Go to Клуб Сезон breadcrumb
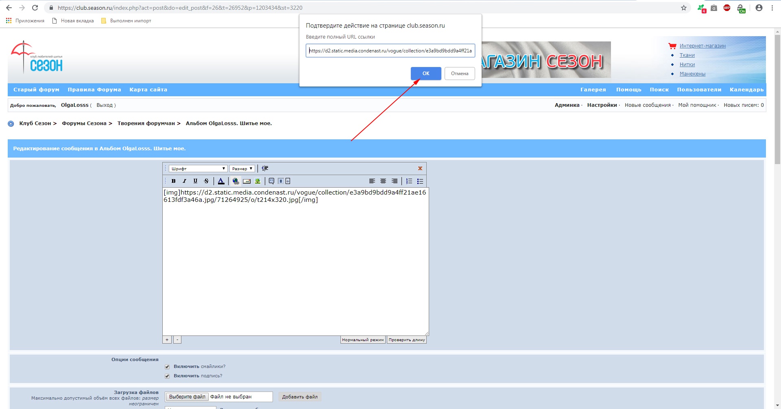Viewport: 781px width, 409px height. (35, 123)
